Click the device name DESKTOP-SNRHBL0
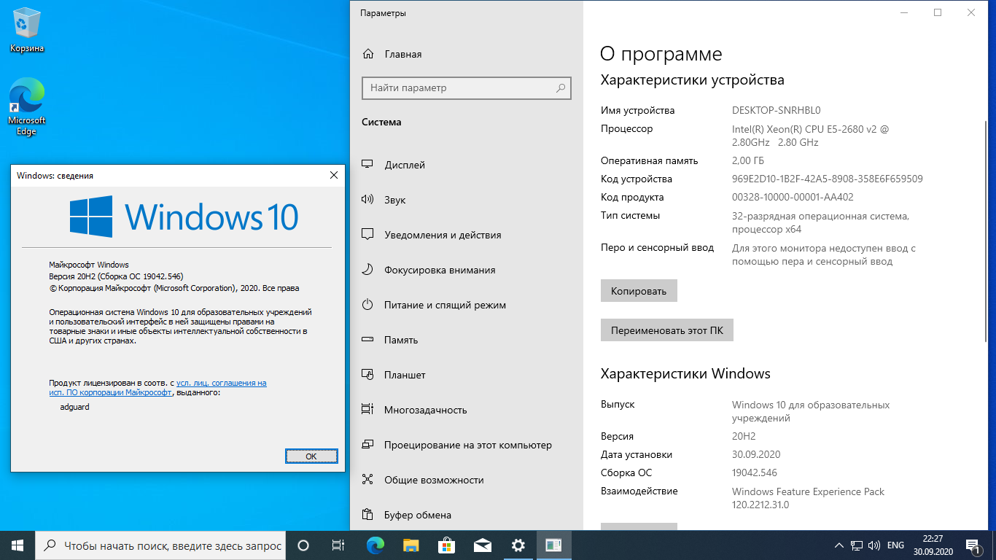 (777, 111)
